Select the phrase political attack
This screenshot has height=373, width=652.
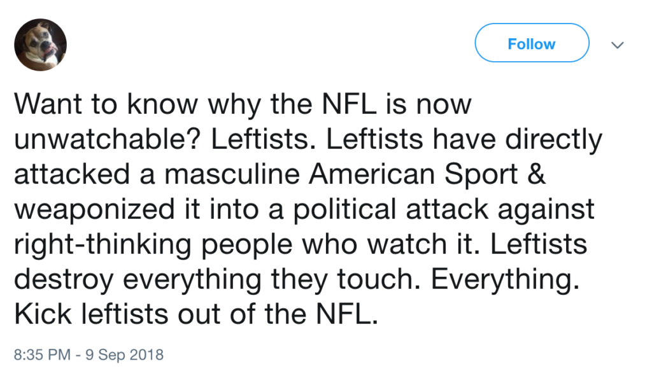[x=390, y=209]
